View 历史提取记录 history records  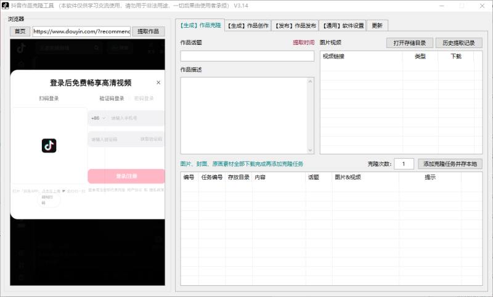[458, 43]
